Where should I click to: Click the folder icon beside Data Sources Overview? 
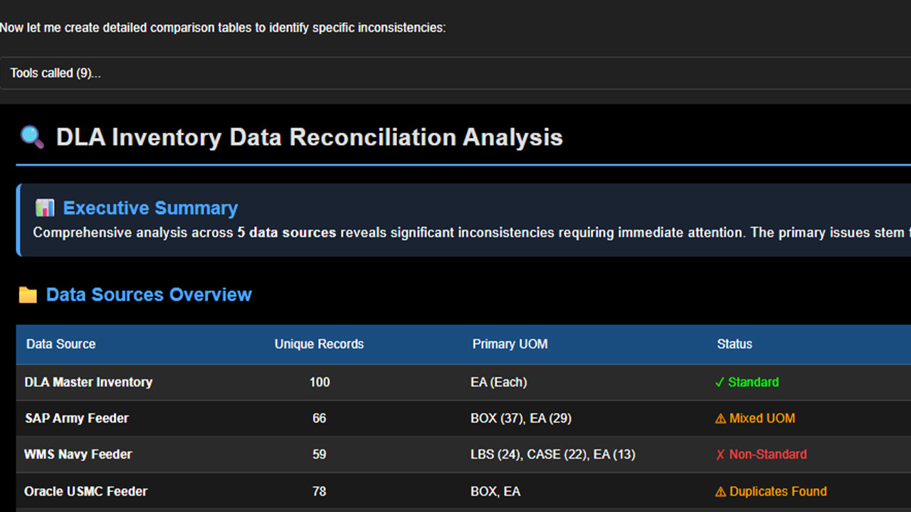[x=28, y=294]
